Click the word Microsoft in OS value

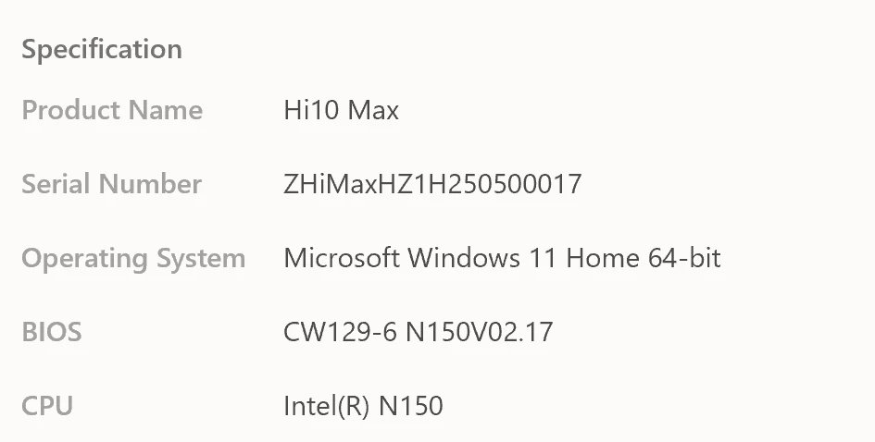[x=341, y=257]
